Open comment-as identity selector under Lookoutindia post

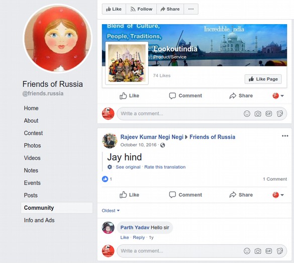tap(278, 96)
